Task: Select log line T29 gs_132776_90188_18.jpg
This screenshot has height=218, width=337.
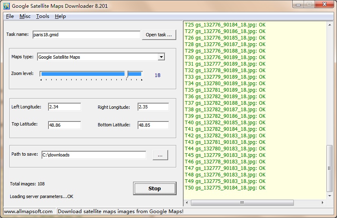Action: click(x=225, y=51)
